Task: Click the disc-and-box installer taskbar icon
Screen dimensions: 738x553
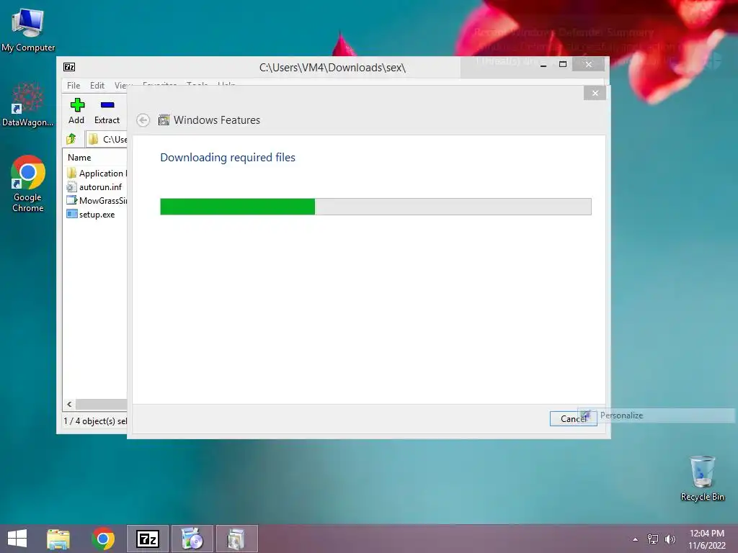Action: (192, 539)
